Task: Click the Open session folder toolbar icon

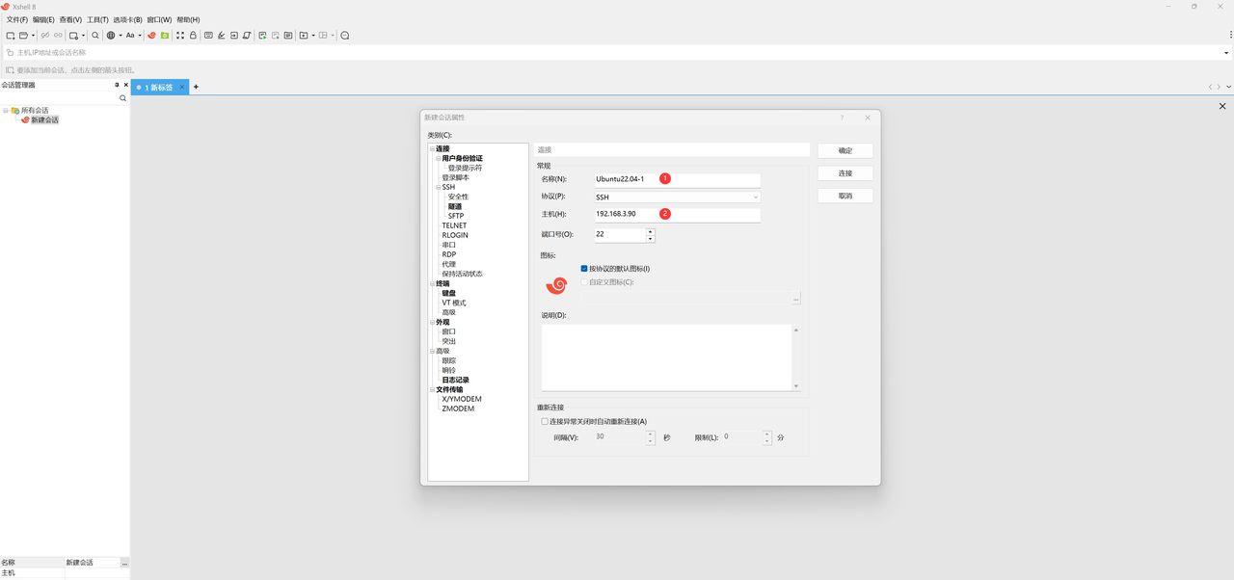Action: pos(23,36)
